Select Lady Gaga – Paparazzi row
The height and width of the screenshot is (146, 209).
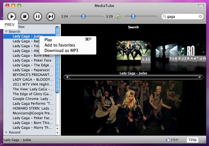coord(29,70)
